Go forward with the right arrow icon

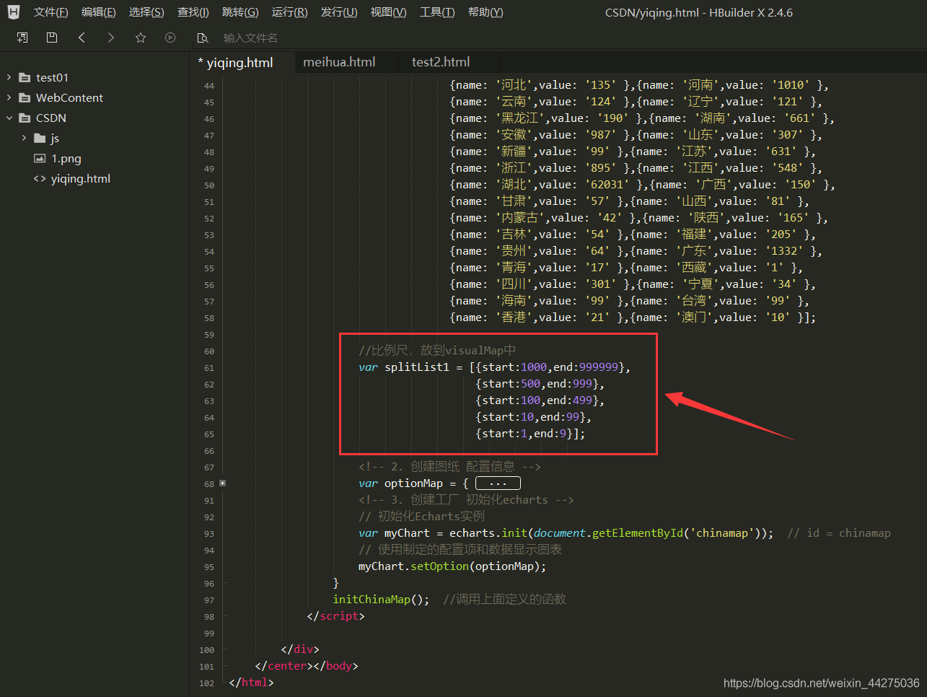(110, 38)
